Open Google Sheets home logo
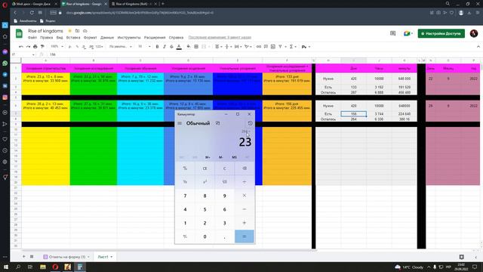Screen dimensions: 483x272 pyautogui.click(x=19, y=33)
